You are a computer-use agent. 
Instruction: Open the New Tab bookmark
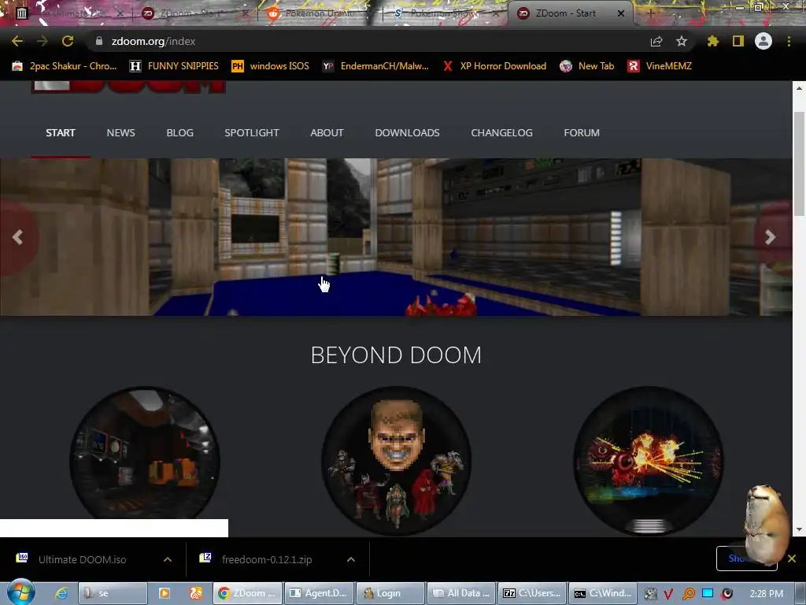click(x=587, y=66)
